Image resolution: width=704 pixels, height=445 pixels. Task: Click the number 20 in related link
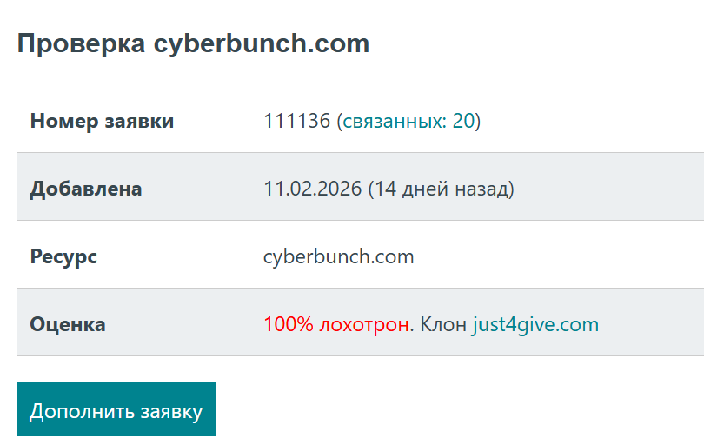pyautogui.click(x=463, y=121)
